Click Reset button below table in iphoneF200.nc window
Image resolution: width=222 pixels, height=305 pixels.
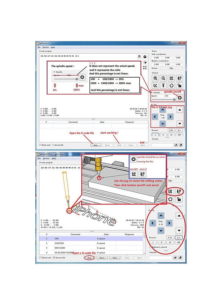pos(102,258)
